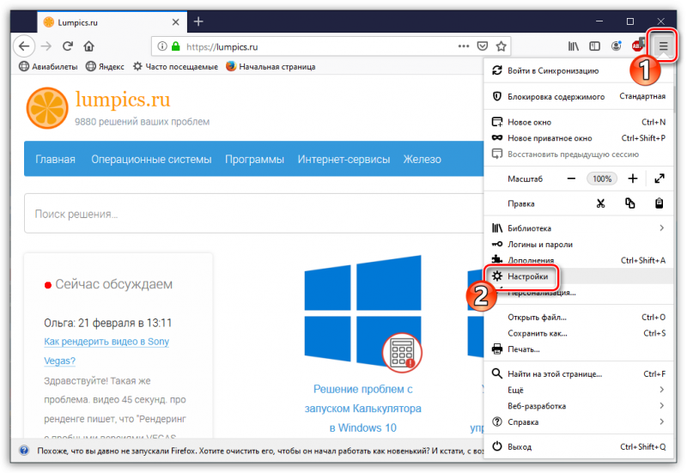This screenshot has width=687, height=473.
Task: Select Восстановить предыдущую сессию
Action: [578, 155]
